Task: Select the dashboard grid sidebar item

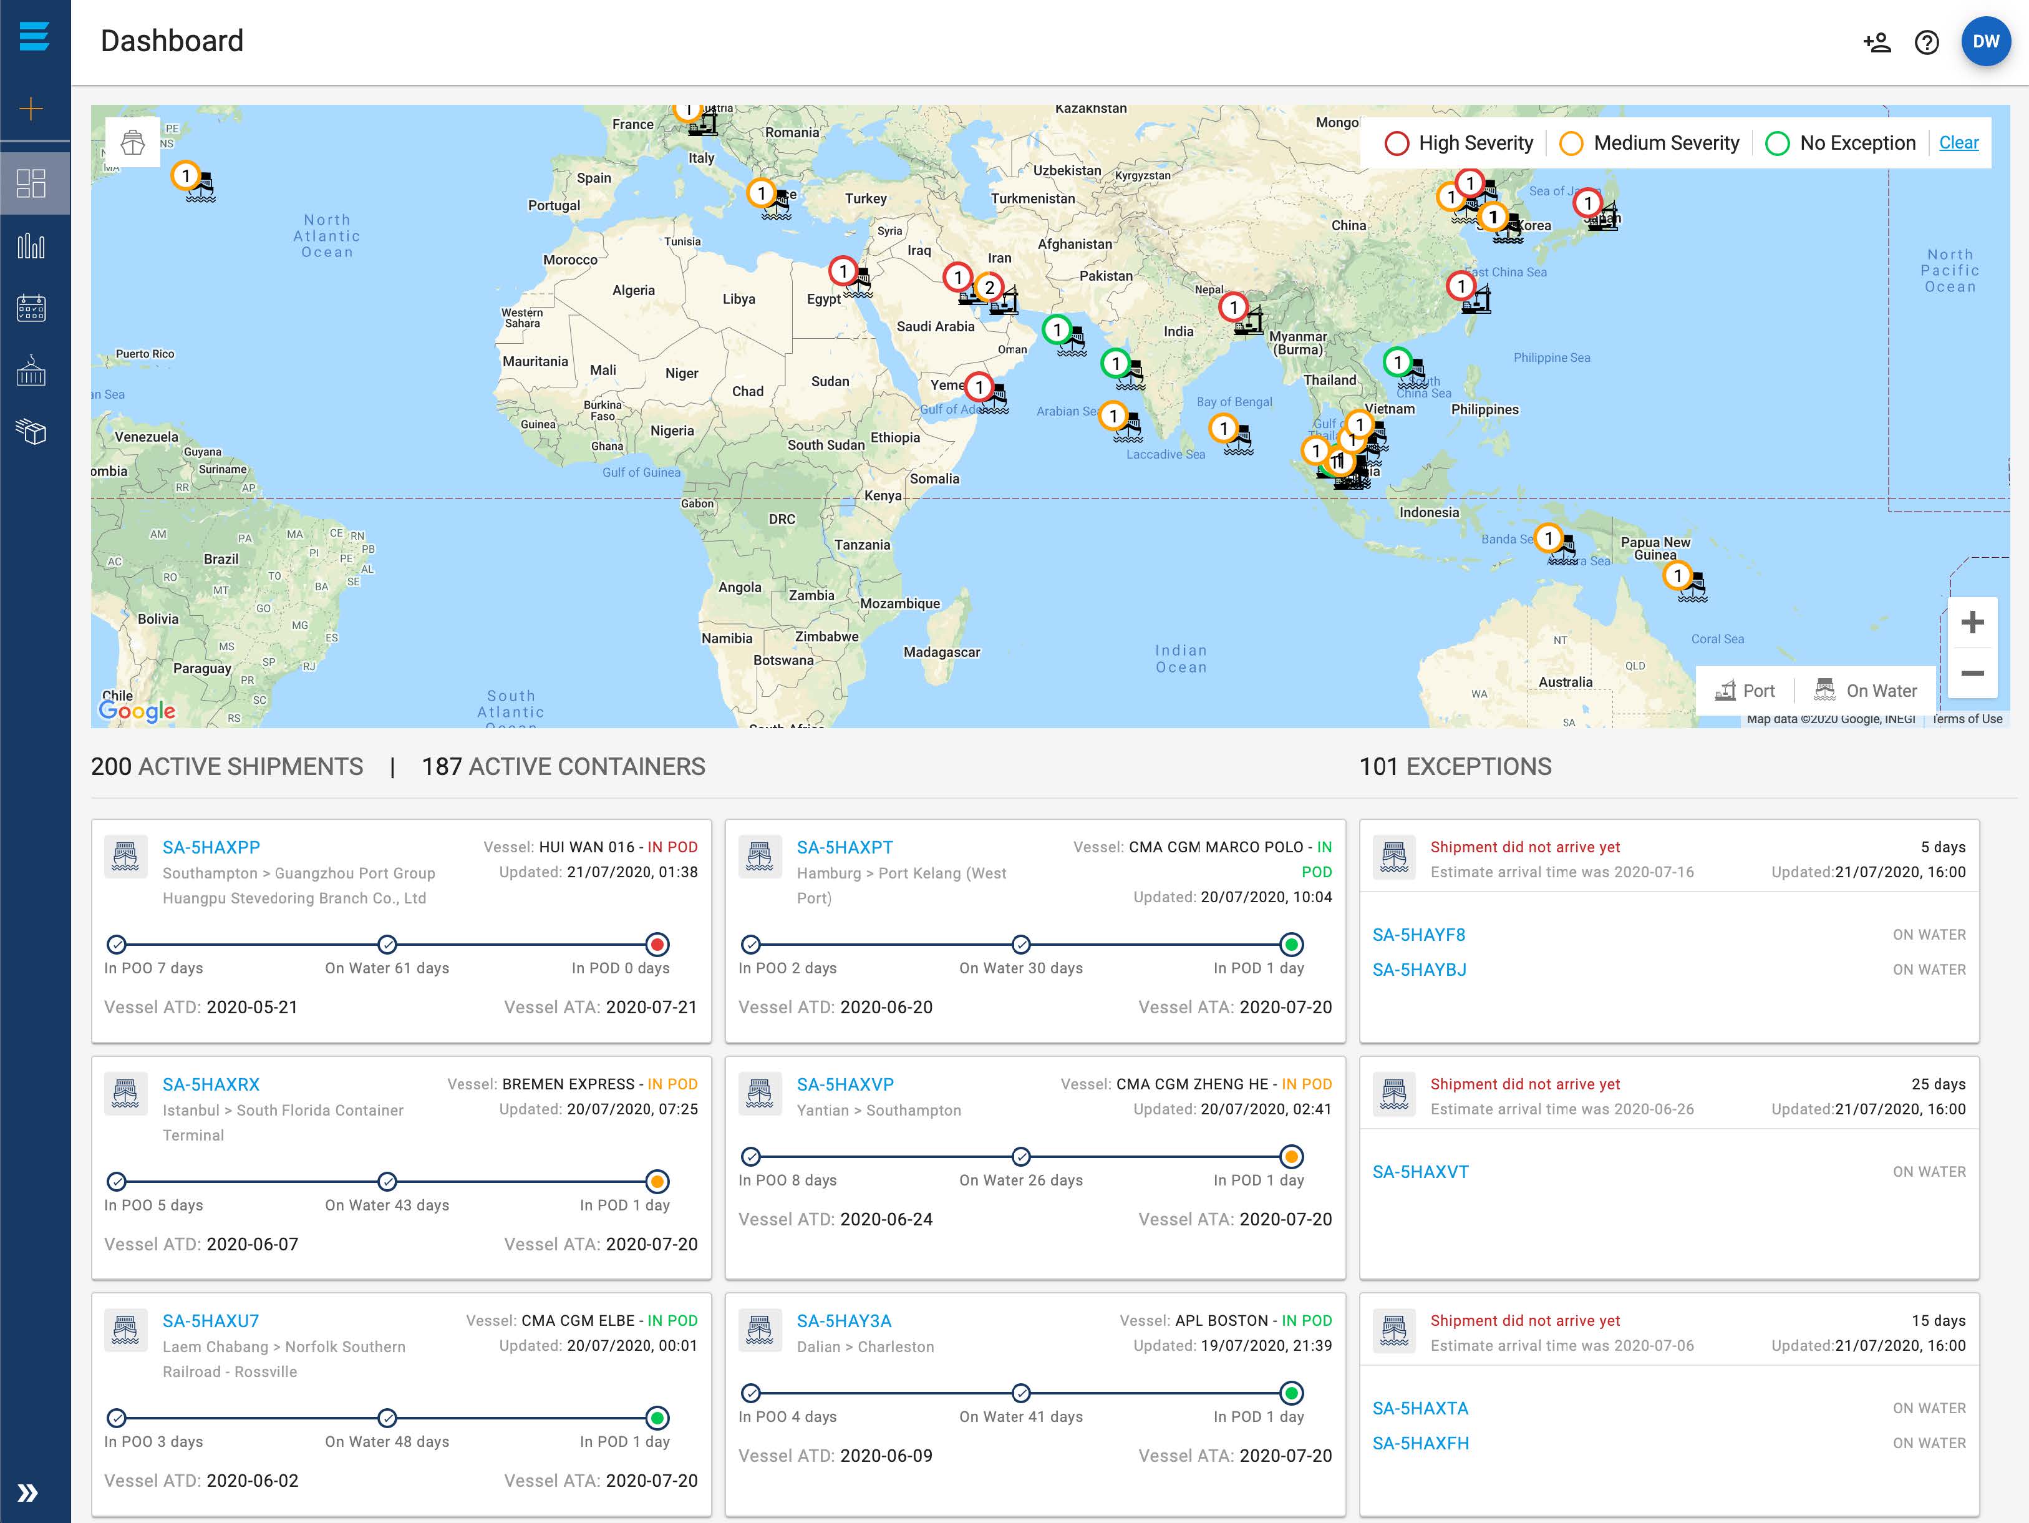Action: click(31, 183)
